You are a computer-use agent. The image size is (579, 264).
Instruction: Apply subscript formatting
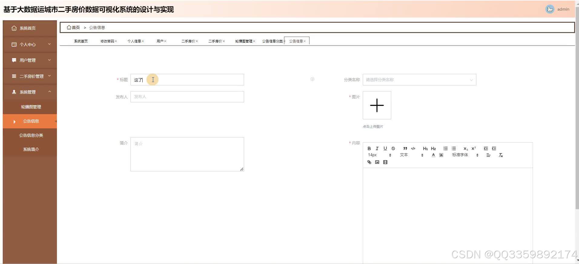(466, 148)
